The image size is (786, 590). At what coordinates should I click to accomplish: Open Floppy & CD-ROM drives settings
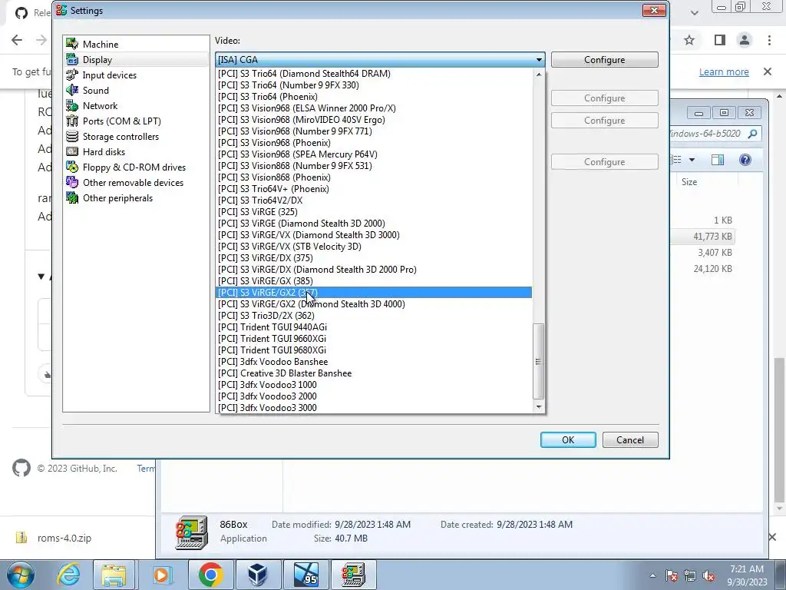click(x=134, y=167)
